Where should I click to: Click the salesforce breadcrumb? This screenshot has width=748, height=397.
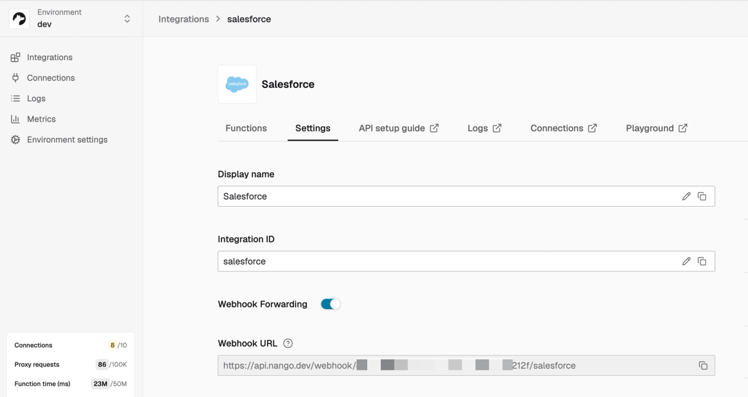pyautogui.click(x=249, y=19)
